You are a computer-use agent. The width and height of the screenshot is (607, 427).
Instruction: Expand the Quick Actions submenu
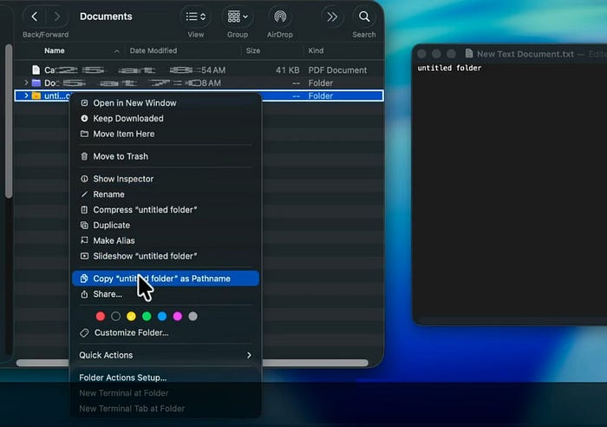(166, 355)
